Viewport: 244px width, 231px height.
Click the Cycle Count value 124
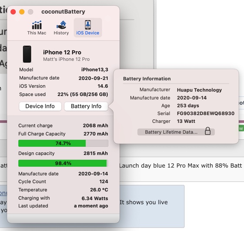(x=104, y=181)
